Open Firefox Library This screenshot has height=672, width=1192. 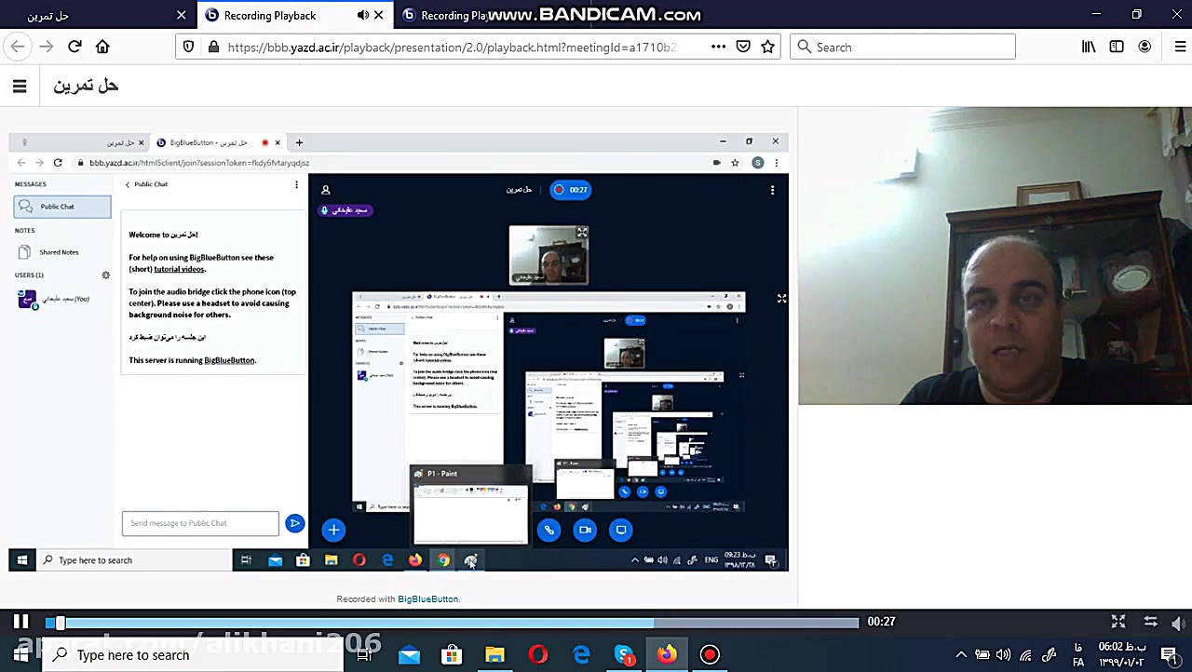point(1088,47)
